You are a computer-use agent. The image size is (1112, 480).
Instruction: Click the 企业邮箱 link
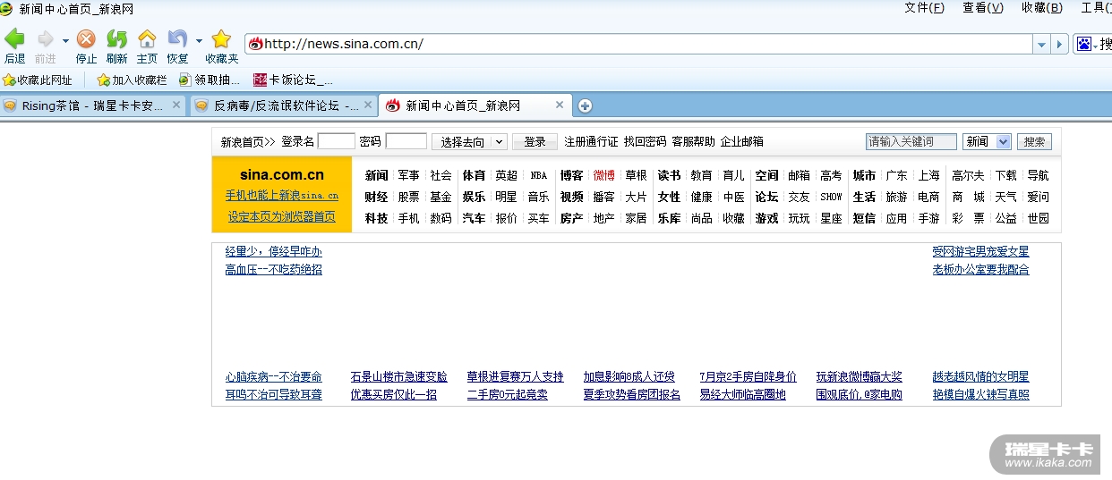741,141
